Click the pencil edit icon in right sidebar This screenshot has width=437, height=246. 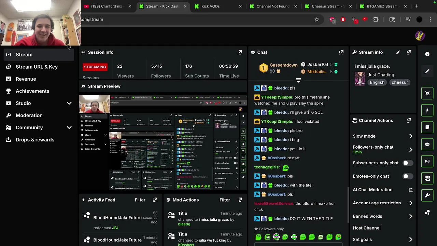pyautogui.click(x=427, y=71)
